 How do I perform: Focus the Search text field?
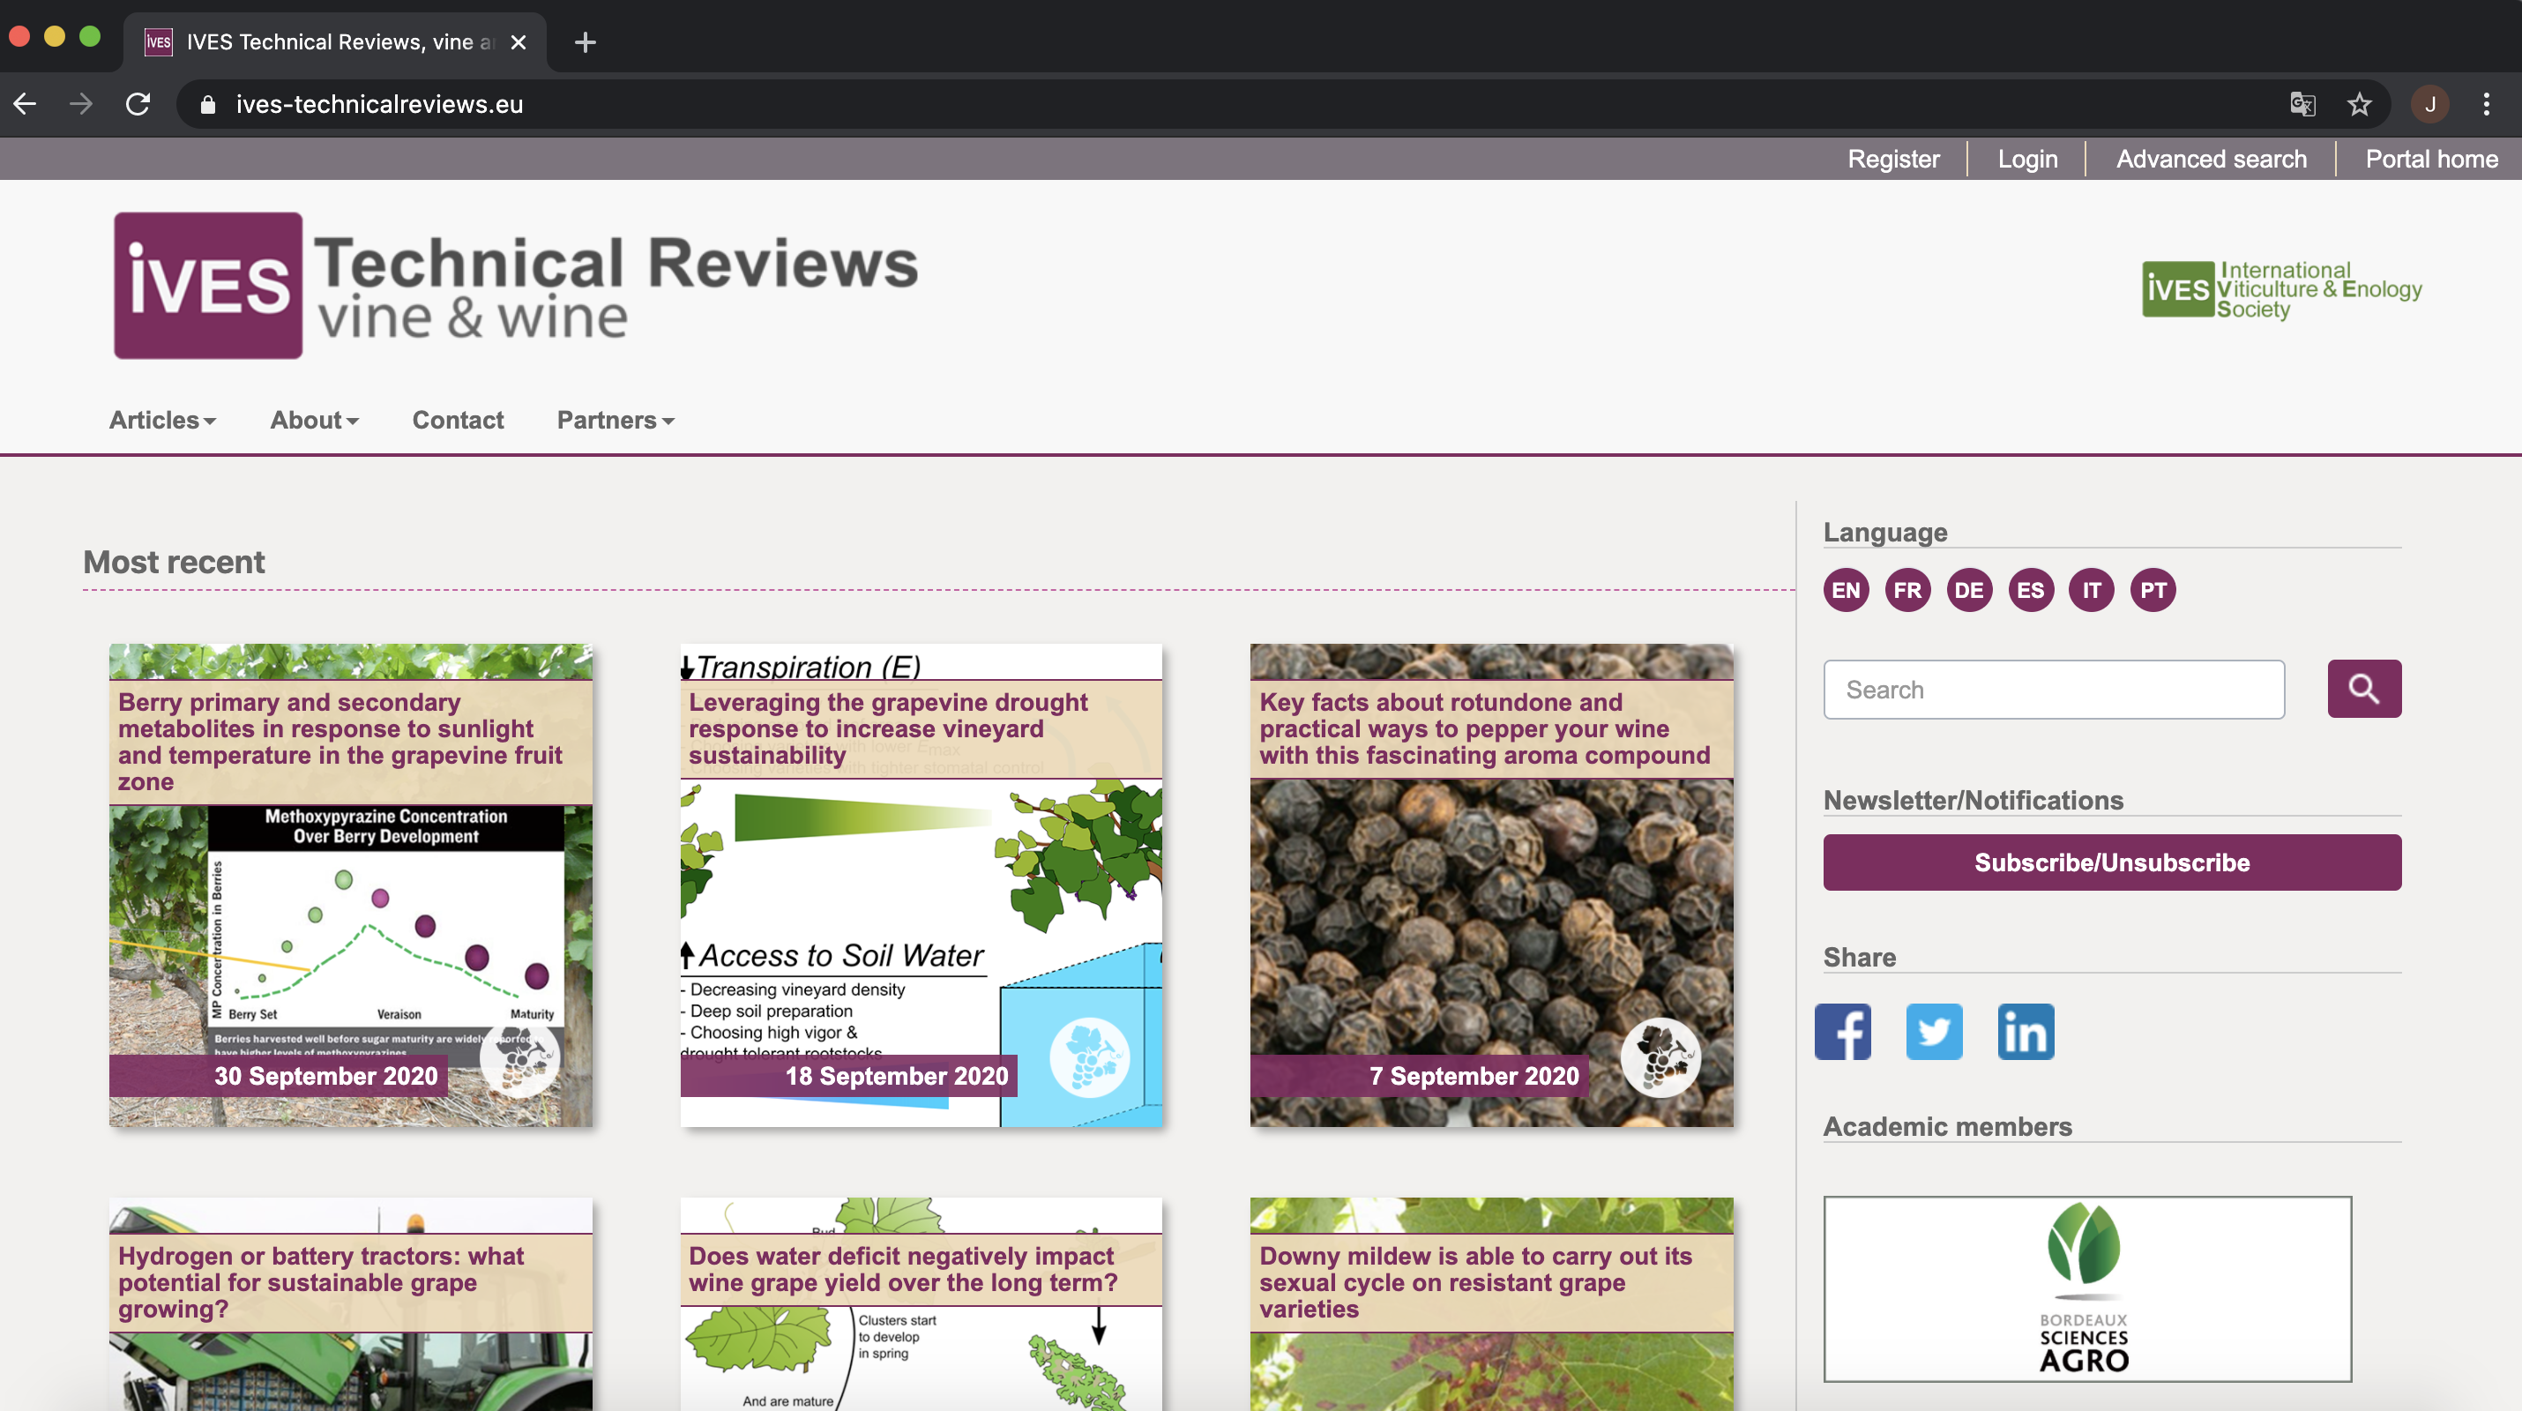point(2053,689)
